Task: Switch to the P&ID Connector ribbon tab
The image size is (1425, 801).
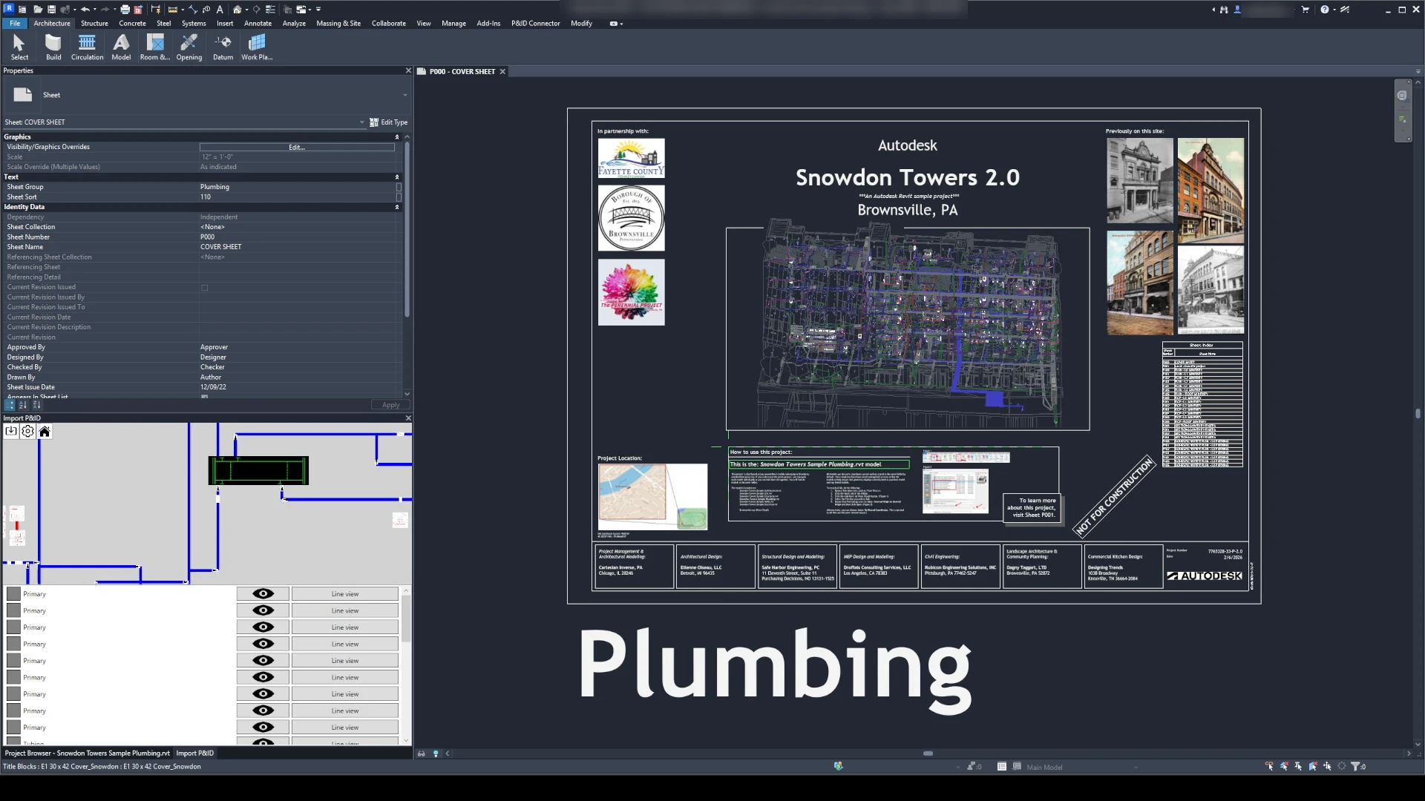Action: tap(535, 23)
